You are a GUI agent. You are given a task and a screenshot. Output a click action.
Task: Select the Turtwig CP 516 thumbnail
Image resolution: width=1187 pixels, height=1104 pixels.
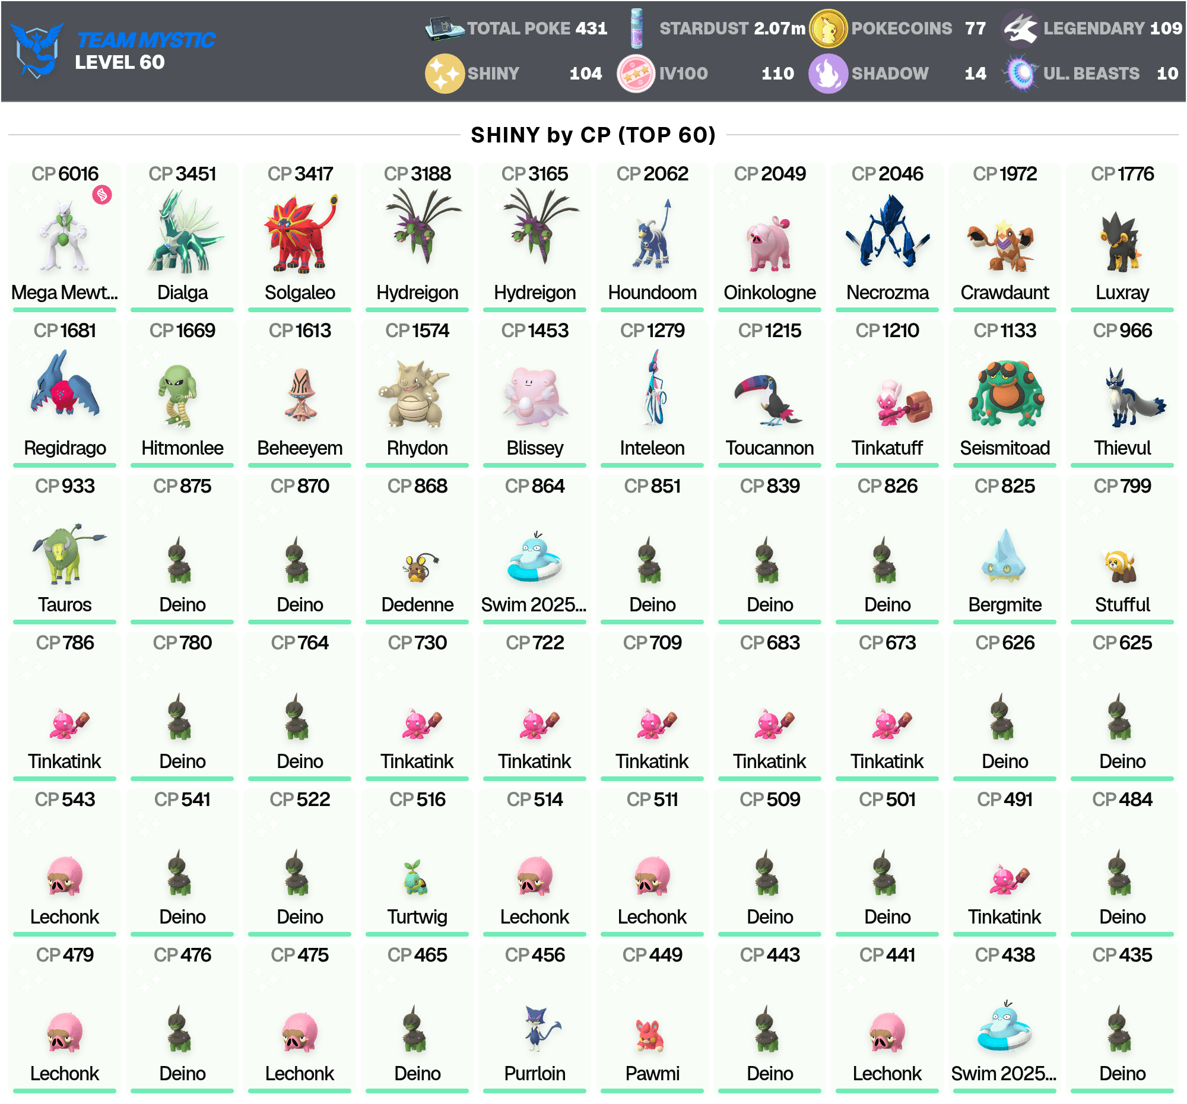coord(417,877)
